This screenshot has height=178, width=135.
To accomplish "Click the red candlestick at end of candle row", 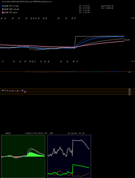I will 25,92.
